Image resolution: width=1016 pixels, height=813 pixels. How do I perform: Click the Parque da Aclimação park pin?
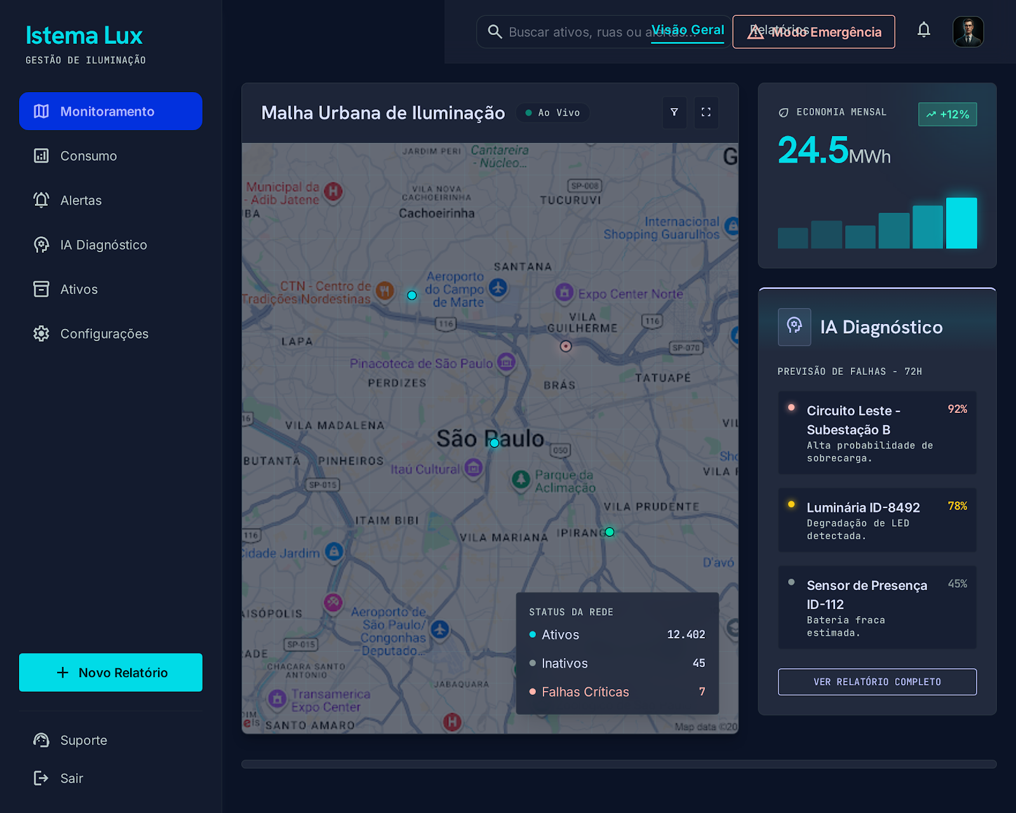(x=521, y=479)
